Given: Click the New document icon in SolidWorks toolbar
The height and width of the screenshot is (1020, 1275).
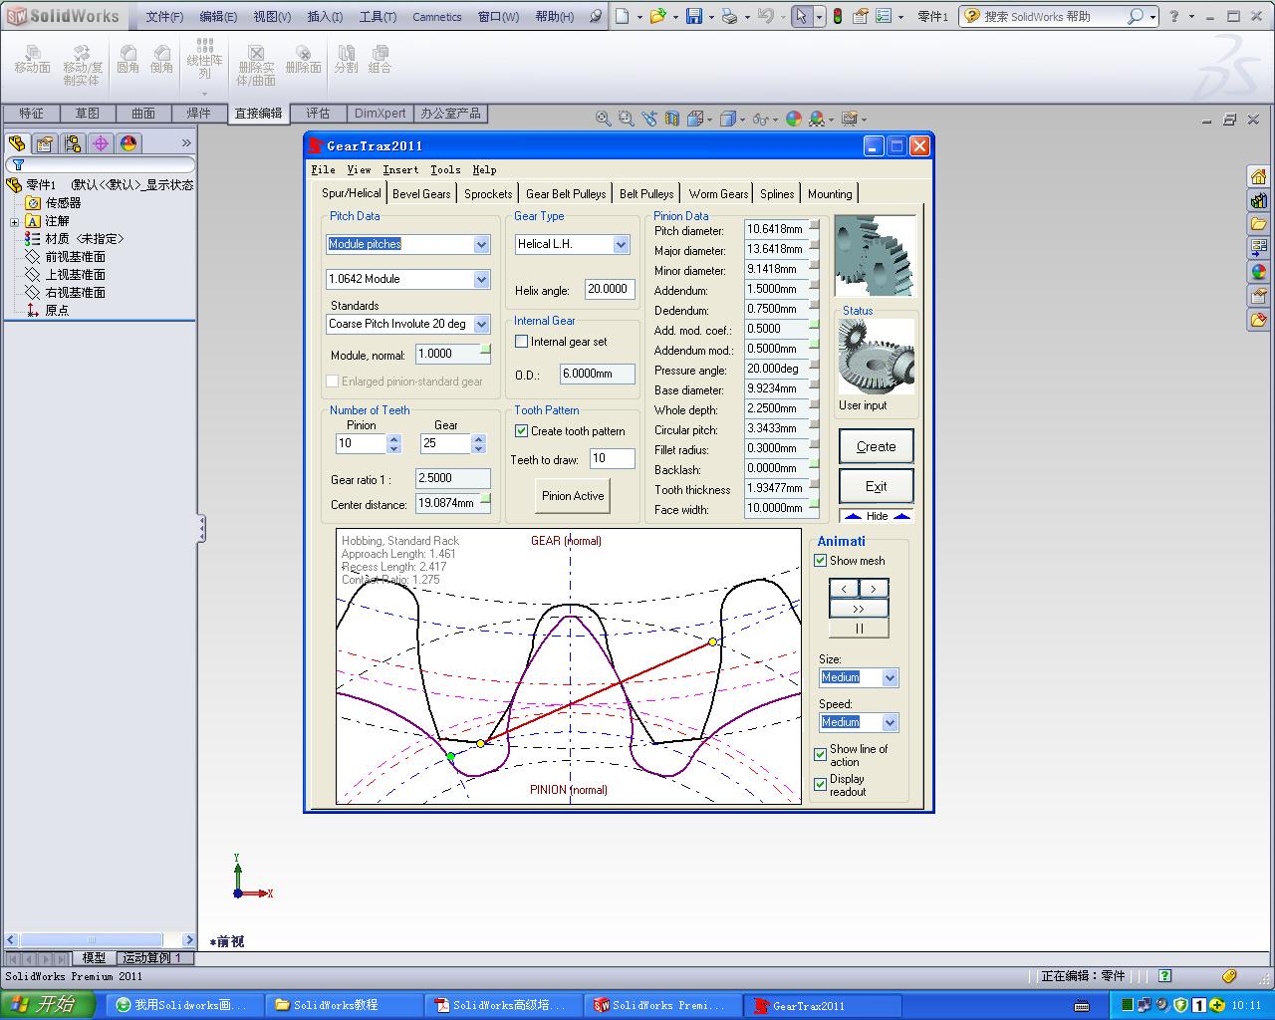Looking at the screenshot, I should click(622, 16).
